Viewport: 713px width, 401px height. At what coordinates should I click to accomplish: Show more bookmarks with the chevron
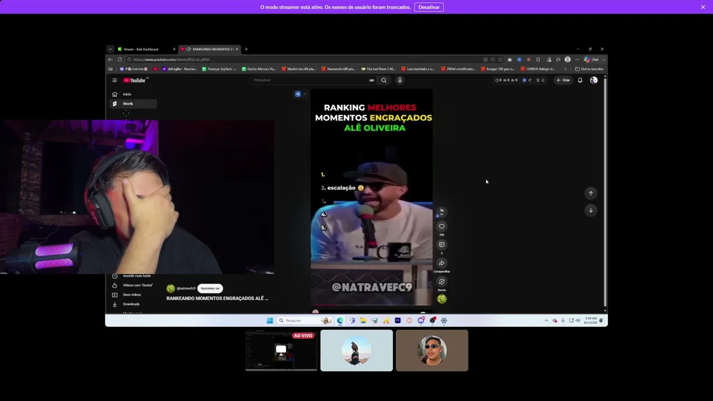point(565,69)
